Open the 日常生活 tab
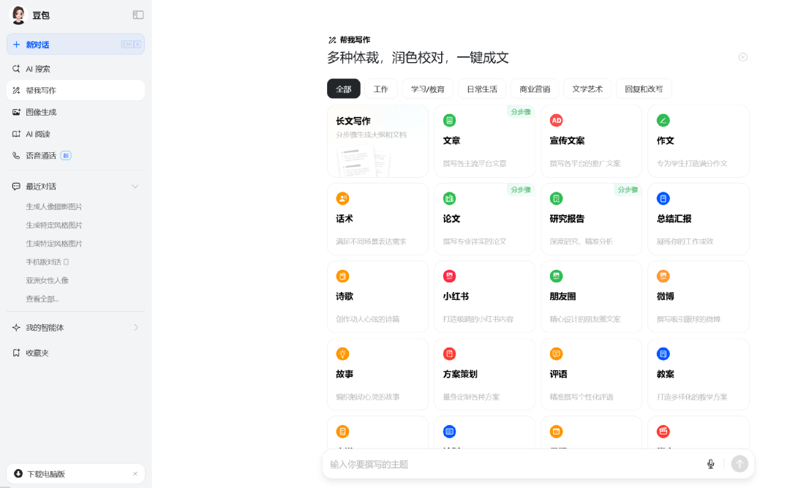The image size is (790, 488). [482, 89]
